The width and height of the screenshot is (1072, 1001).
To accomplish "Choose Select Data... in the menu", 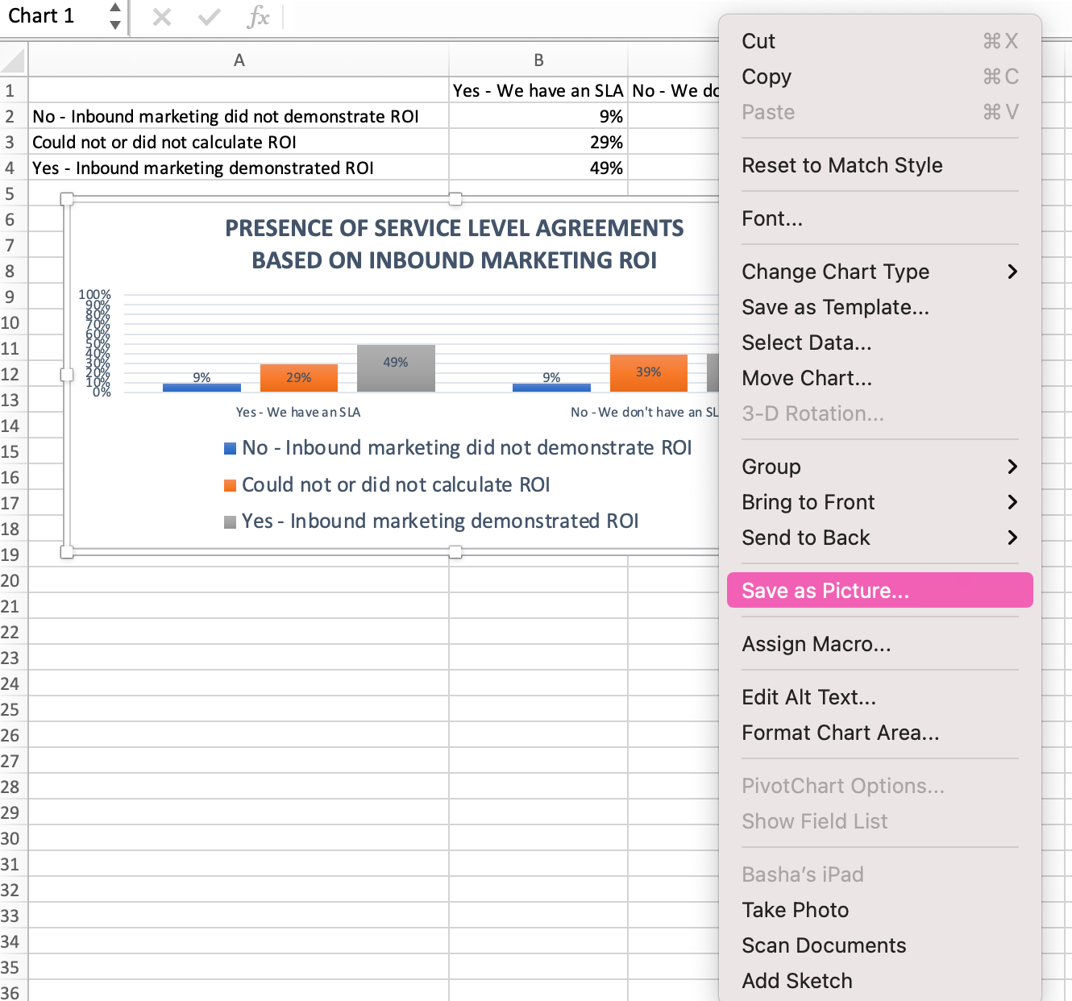I will click(880, 343).
